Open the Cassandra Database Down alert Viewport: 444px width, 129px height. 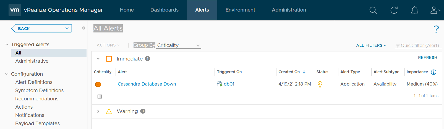pyautogui.click(x=147, y=84)
